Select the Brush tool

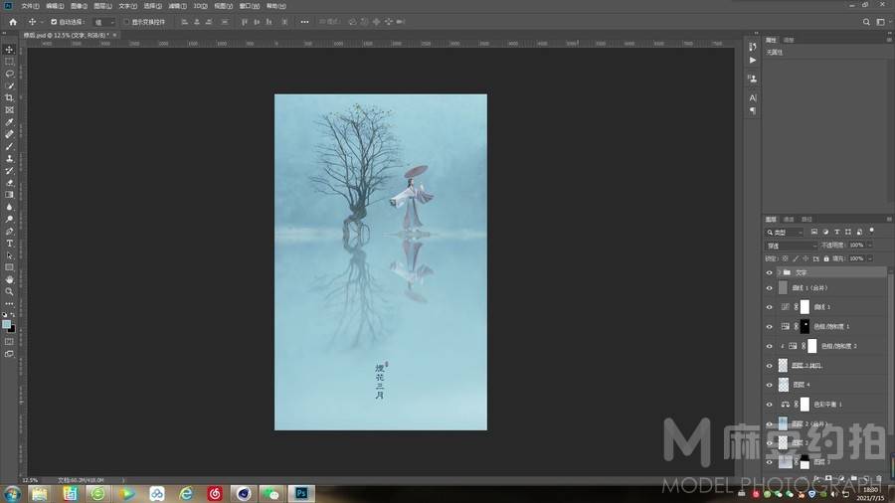(9, 146)
